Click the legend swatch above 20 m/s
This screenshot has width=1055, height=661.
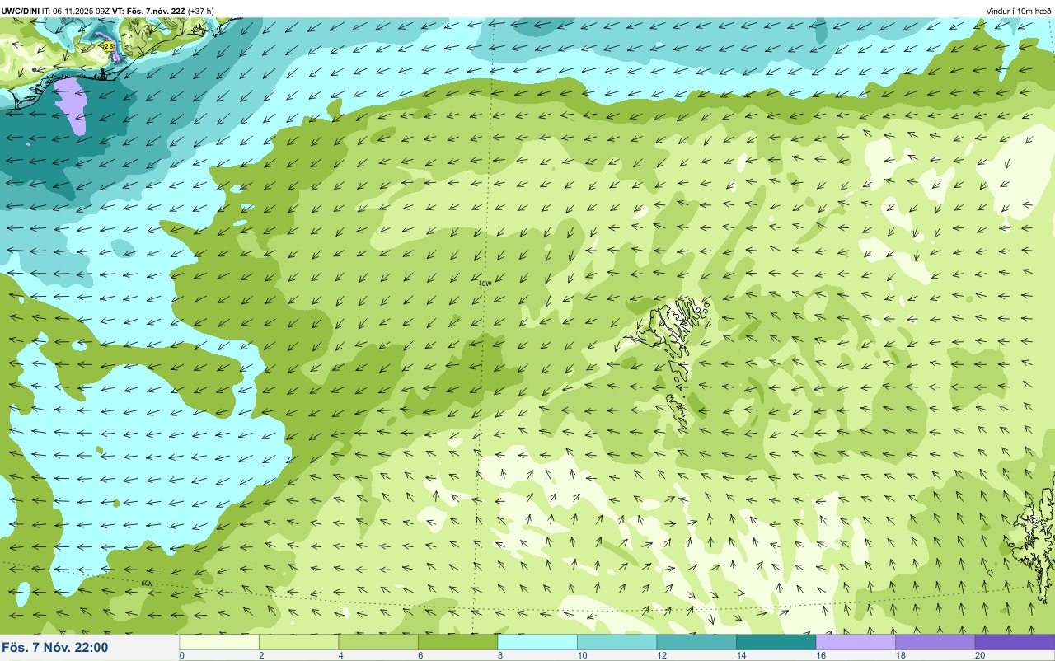pos(1015,642)
